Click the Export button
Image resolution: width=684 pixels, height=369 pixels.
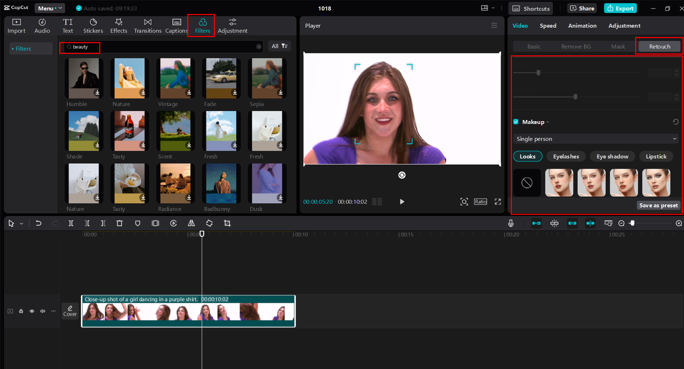point(620,8)
